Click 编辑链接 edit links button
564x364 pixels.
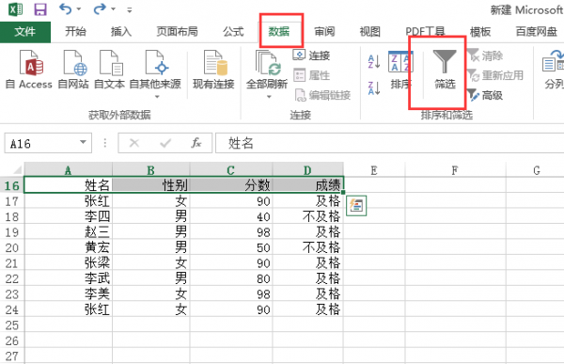[322, 95]
